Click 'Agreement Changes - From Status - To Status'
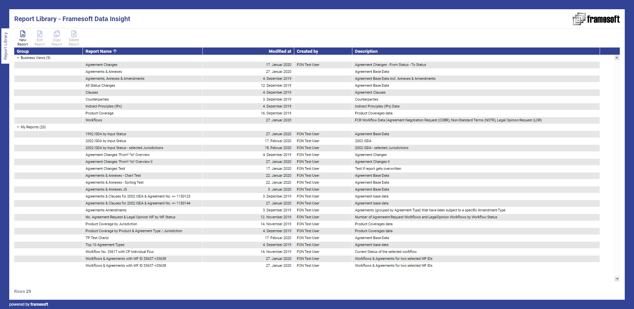The image size is (634, 309). [391, 65]
